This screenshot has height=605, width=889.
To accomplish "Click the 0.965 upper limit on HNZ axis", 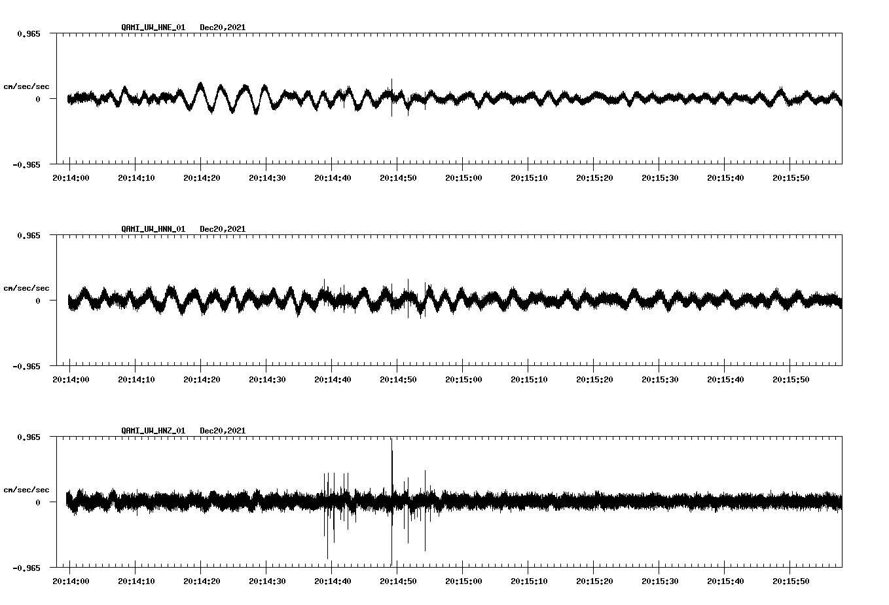I will click(28, 437).
